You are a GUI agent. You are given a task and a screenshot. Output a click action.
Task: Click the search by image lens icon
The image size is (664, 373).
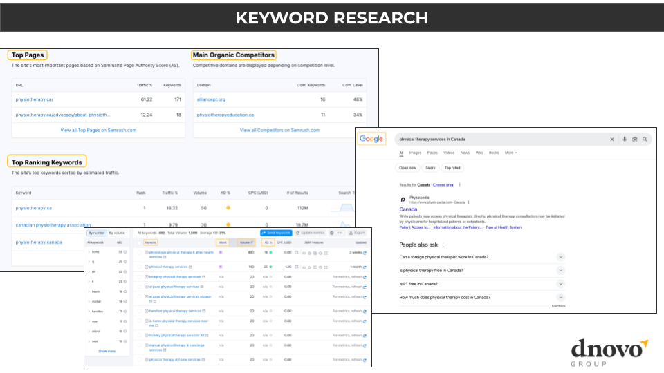point(635,139)
